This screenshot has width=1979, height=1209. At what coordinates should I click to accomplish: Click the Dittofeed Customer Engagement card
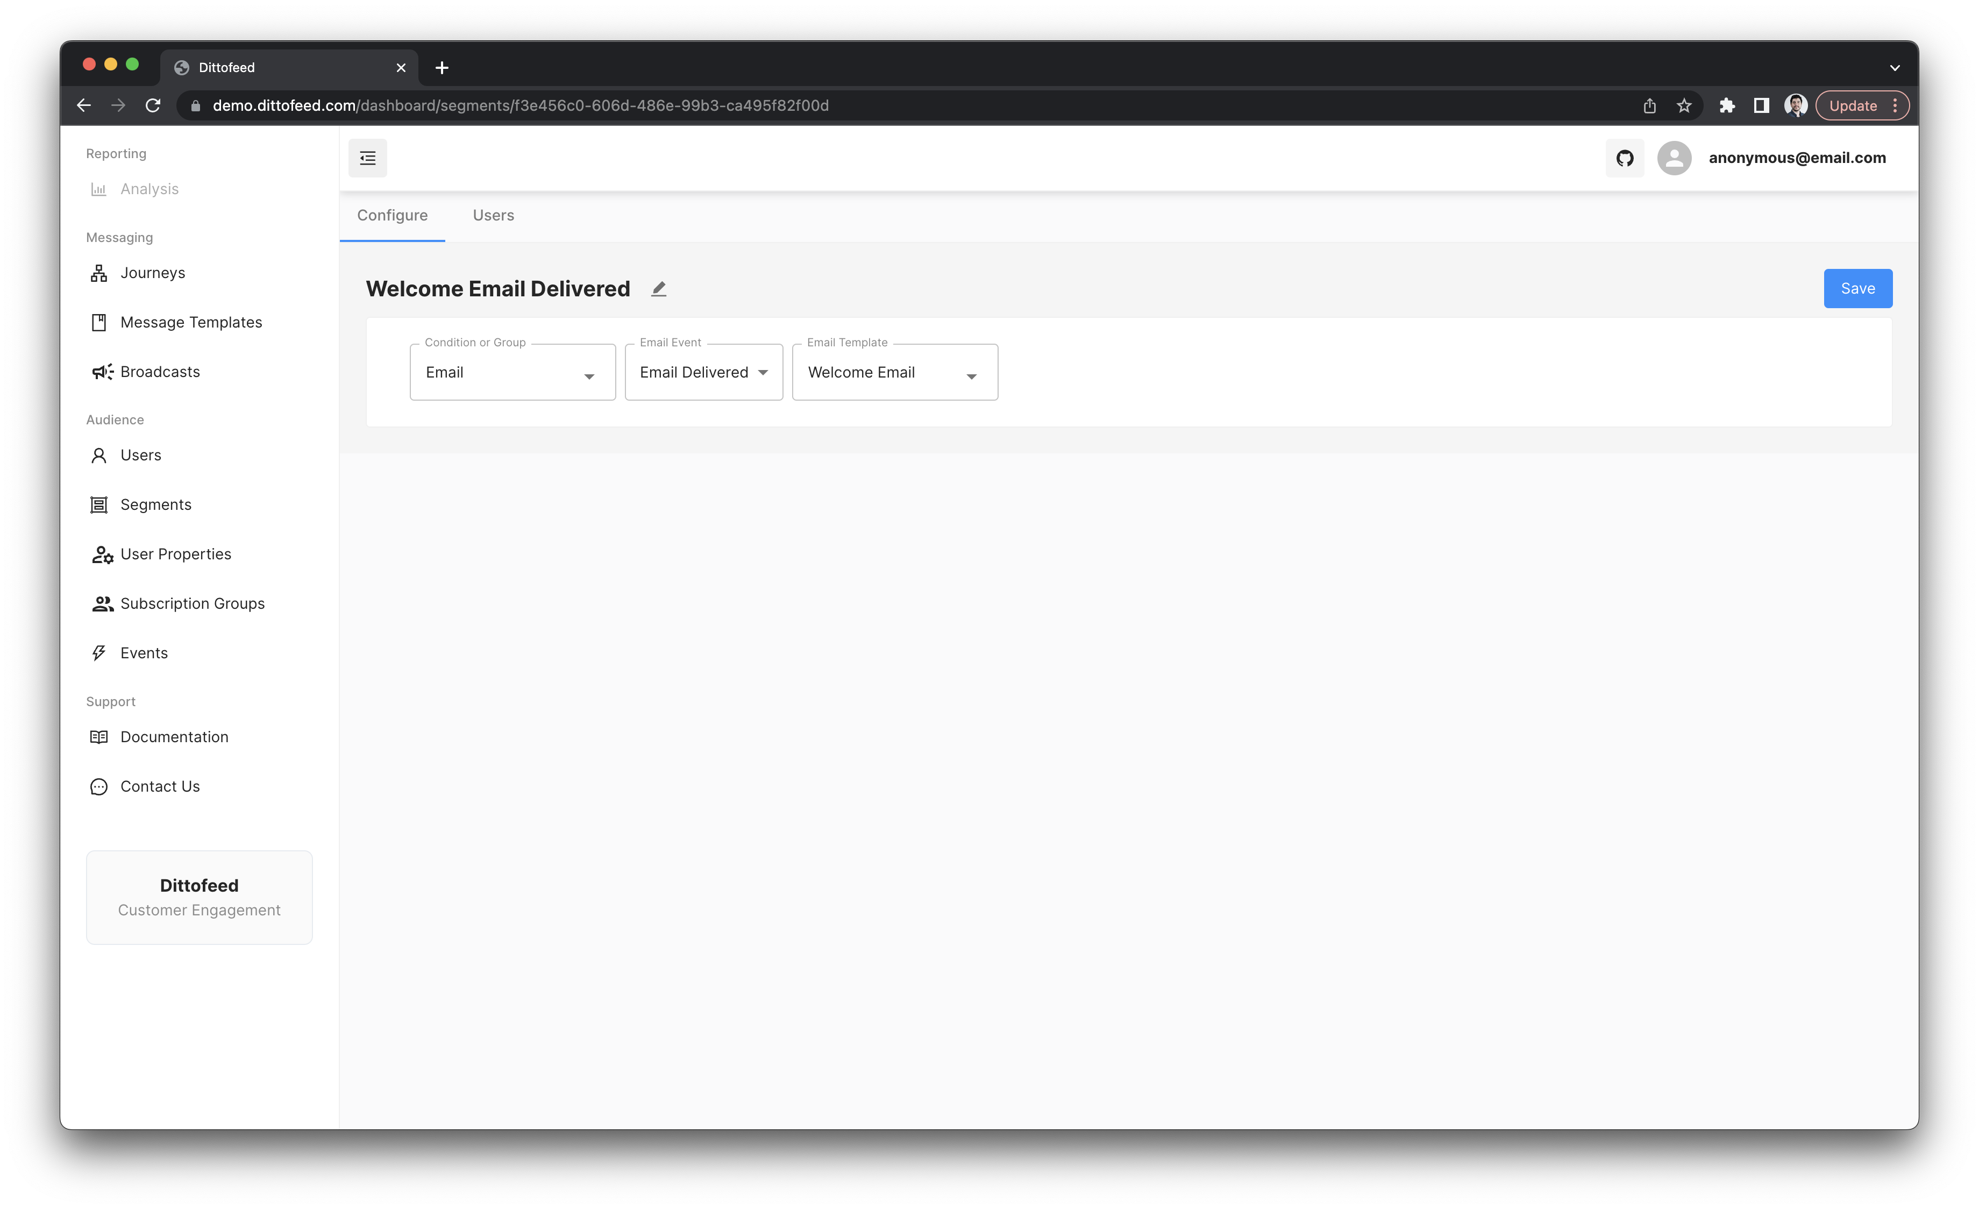pos(199,897)
